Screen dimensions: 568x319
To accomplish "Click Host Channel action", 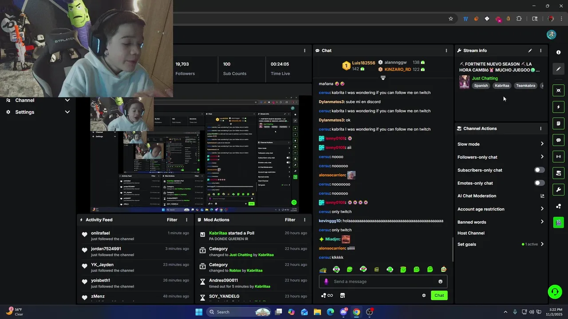I will tap(471, 233).
